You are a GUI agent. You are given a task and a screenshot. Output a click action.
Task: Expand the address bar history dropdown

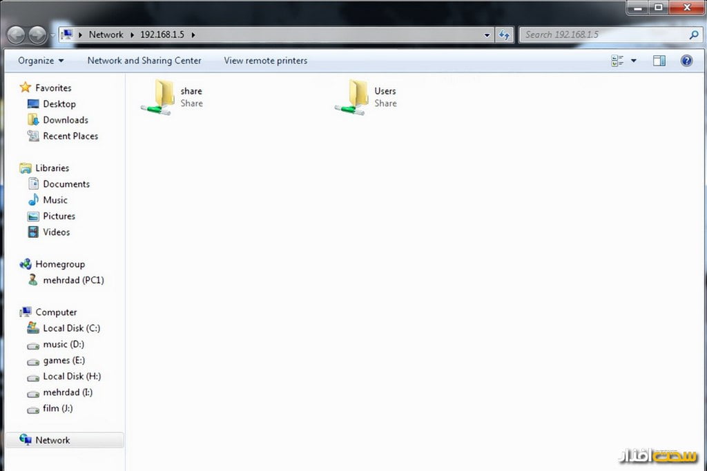(x=487, y=34)
